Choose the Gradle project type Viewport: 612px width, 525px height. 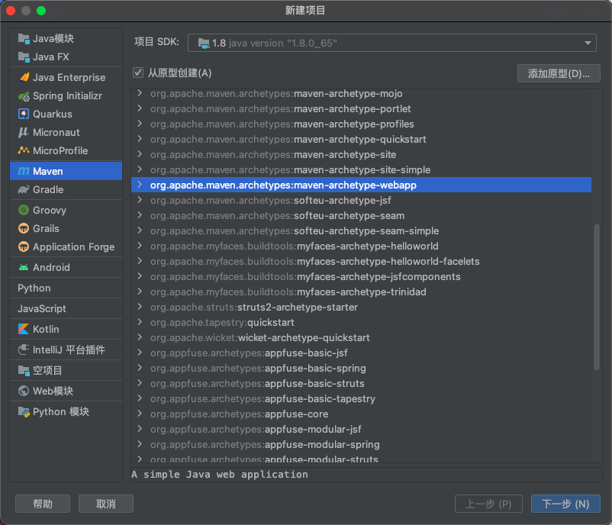coord(66,190)
